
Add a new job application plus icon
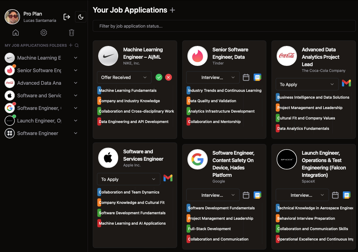[x=172, y=10]
